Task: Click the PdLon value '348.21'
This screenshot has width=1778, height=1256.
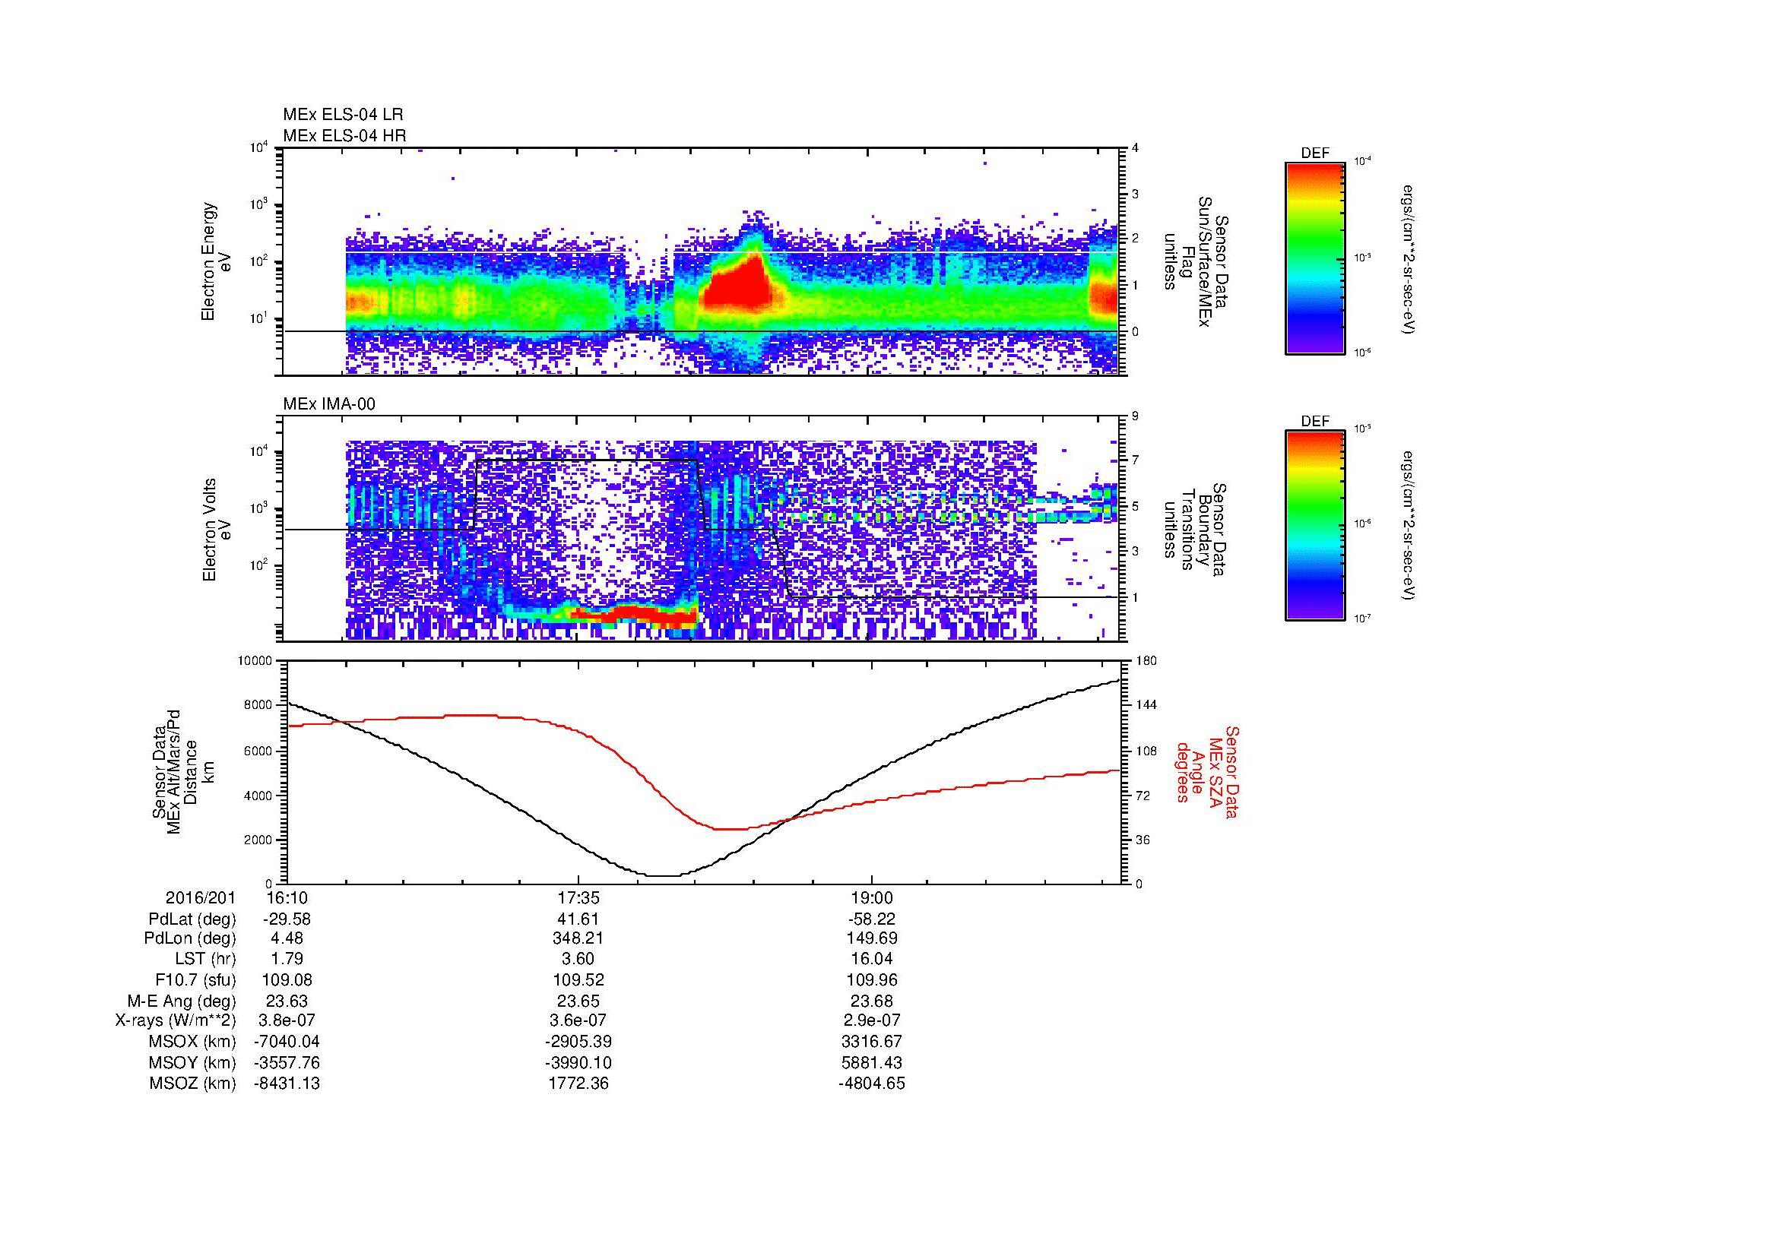Action: point(578,938)
